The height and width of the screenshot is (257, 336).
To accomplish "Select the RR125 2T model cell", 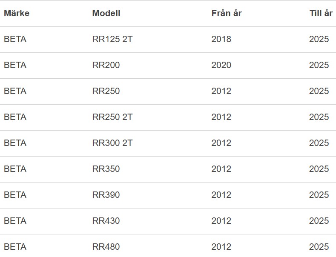I will point(112,39).
